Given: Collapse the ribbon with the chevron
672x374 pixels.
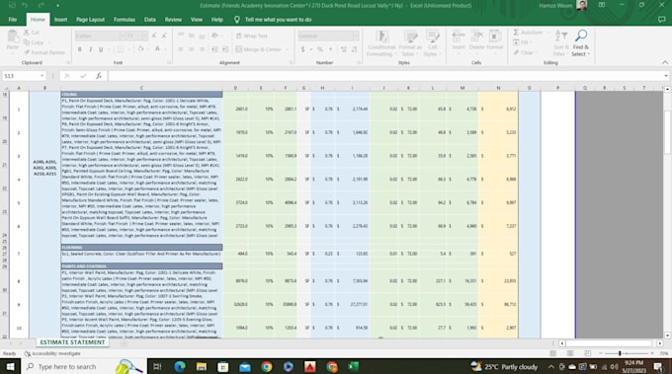Looking at the screenshot, I should [665, 62].
